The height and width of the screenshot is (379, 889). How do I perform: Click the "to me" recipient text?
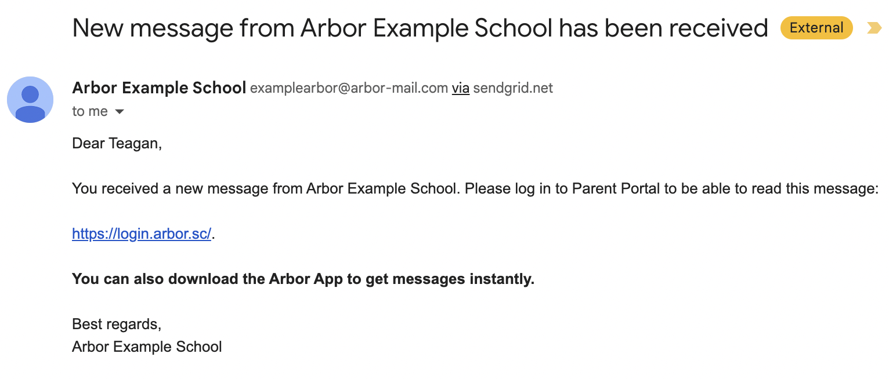click(90, 111)
